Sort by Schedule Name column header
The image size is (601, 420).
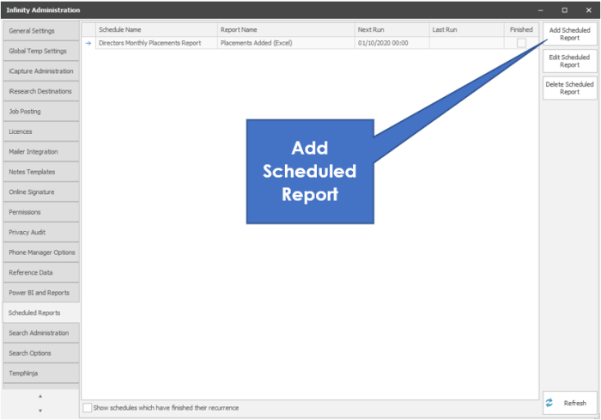click(155, 29)
